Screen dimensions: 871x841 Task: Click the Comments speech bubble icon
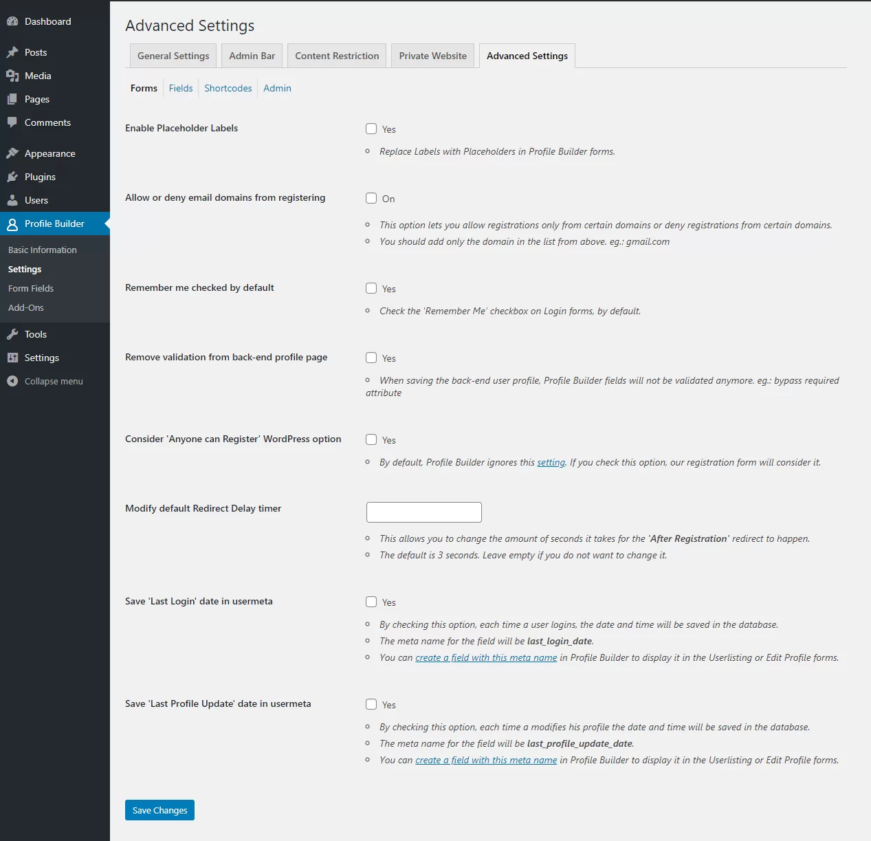(x=12, y=122)
